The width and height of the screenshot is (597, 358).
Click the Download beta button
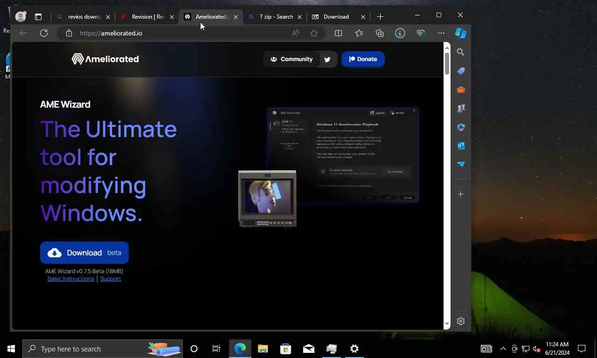click(84, 253)
